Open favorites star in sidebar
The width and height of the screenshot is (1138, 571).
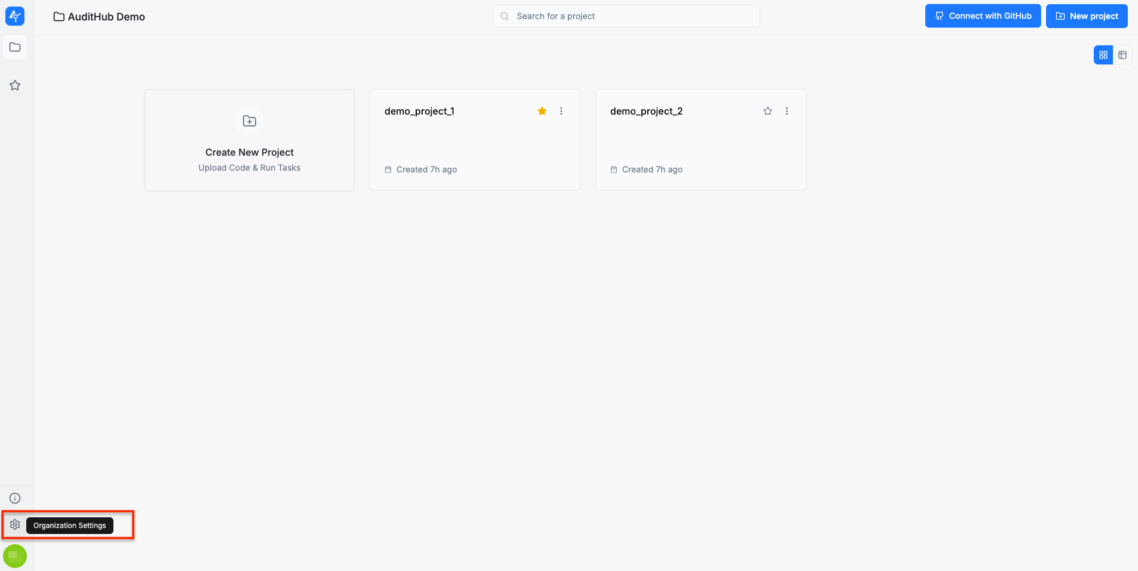[15, 85]
